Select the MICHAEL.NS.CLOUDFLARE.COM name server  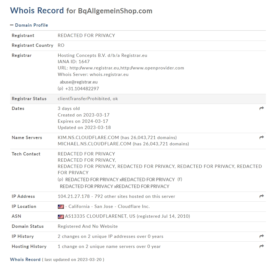[x=94, y=144]
